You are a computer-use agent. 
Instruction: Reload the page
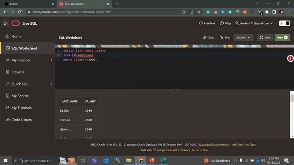tap(20, 12)
